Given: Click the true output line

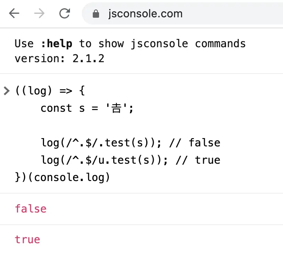Looking at the screenshot, I should pos(28,240).
